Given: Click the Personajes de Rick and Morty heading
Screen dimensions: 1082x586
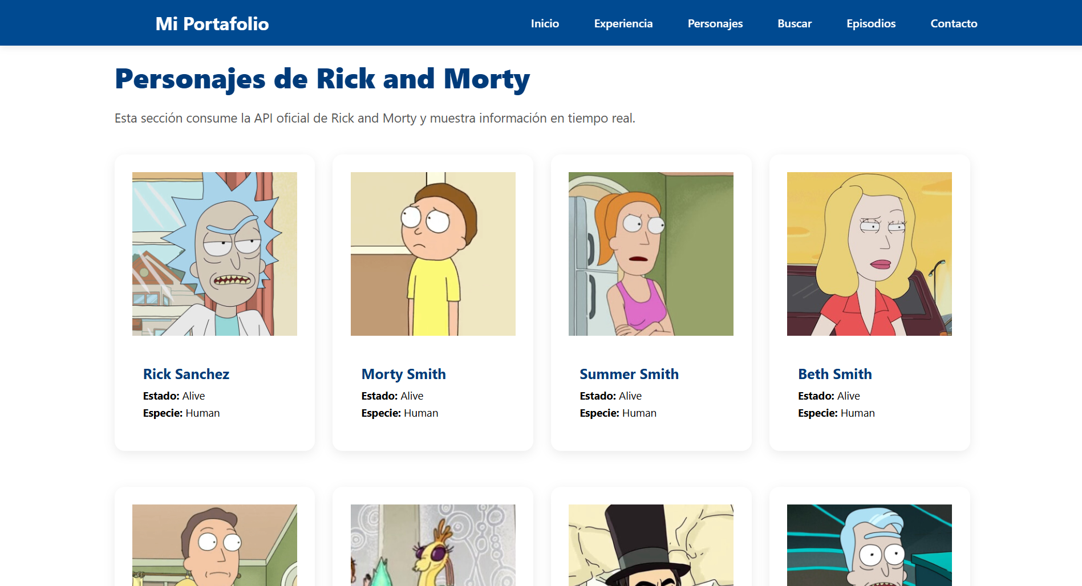Looking at the screenshot, I should (x=322, y=79).
